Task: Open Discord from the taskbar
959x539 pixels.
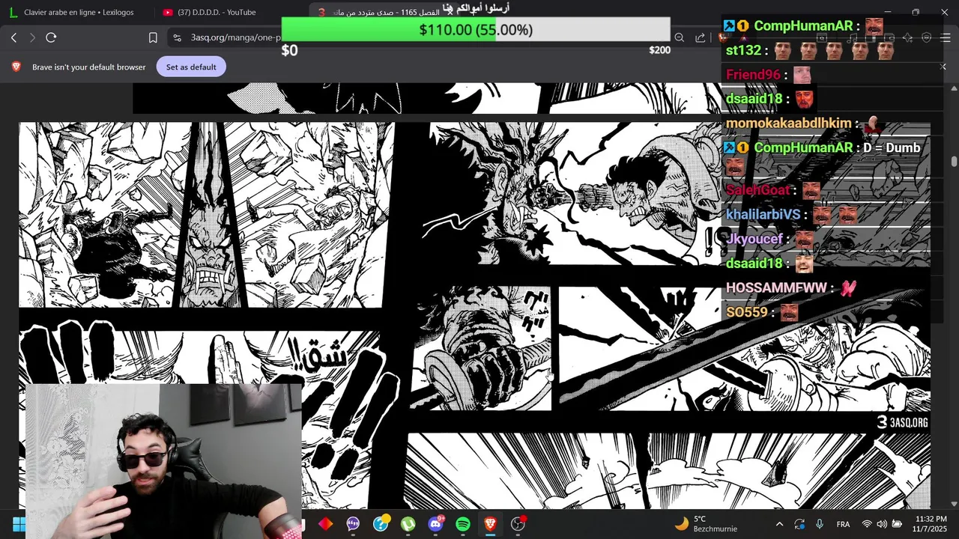Action: (435, 524)
